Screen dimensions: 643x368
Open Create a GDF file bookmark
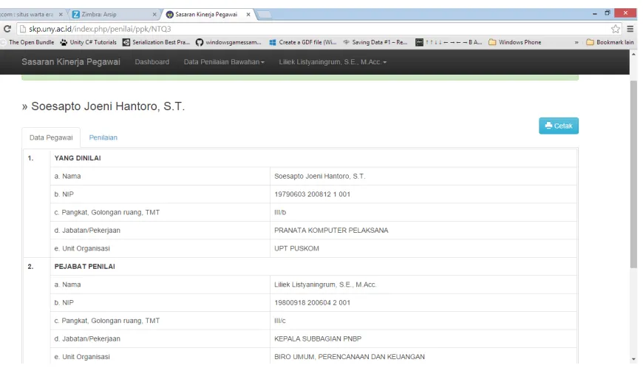point(302,42)
